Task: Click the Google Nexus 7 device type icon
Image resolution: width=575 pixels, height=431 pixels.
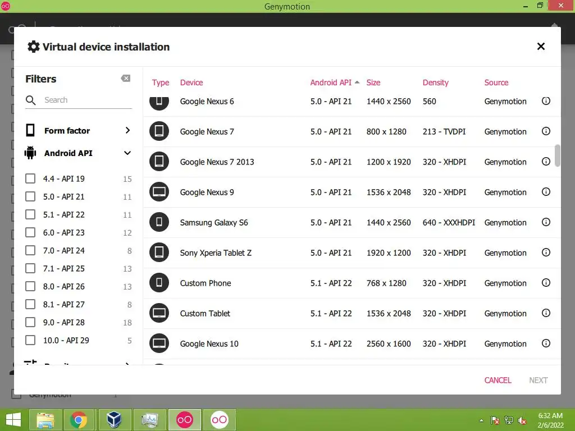Action: (159, 131)
